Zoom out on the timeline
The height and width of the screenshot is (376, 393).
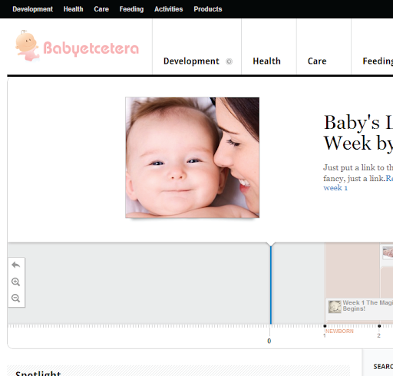coord(16,298)
